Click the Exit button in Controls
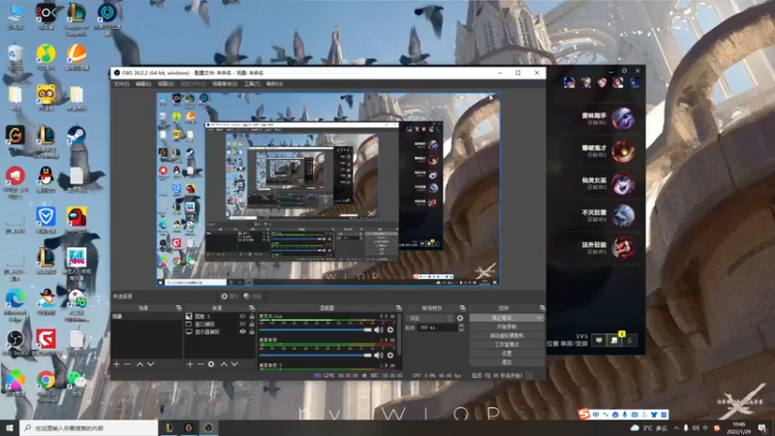 [507, 362]
